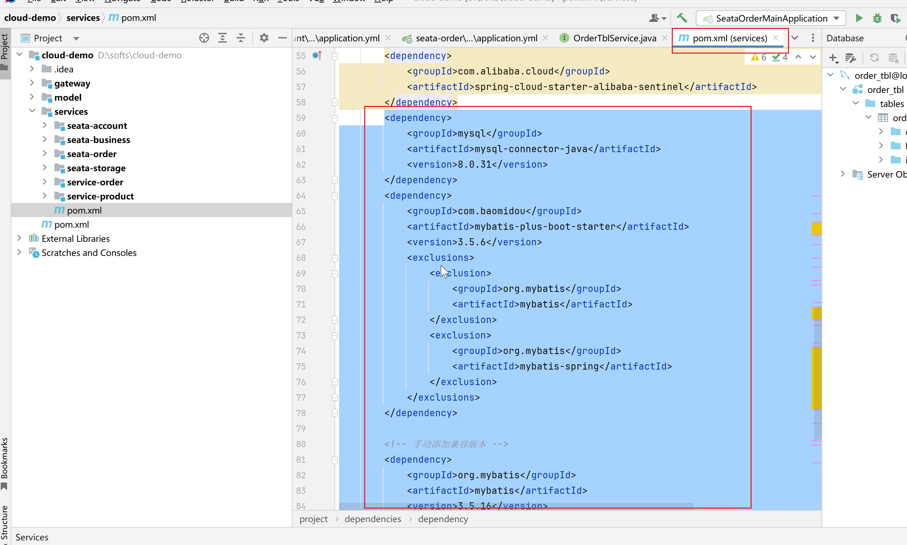The width and height of the screenshot is (907, 545).
Task: Fold the dependency block at line 81
Action: click(x=335, y=460)
